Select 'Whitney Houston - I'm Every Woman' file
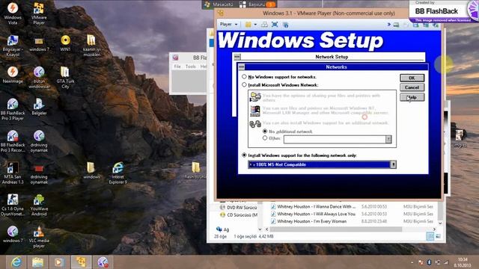The height and width of the screenshot is (269, 479). coord(309,221)
